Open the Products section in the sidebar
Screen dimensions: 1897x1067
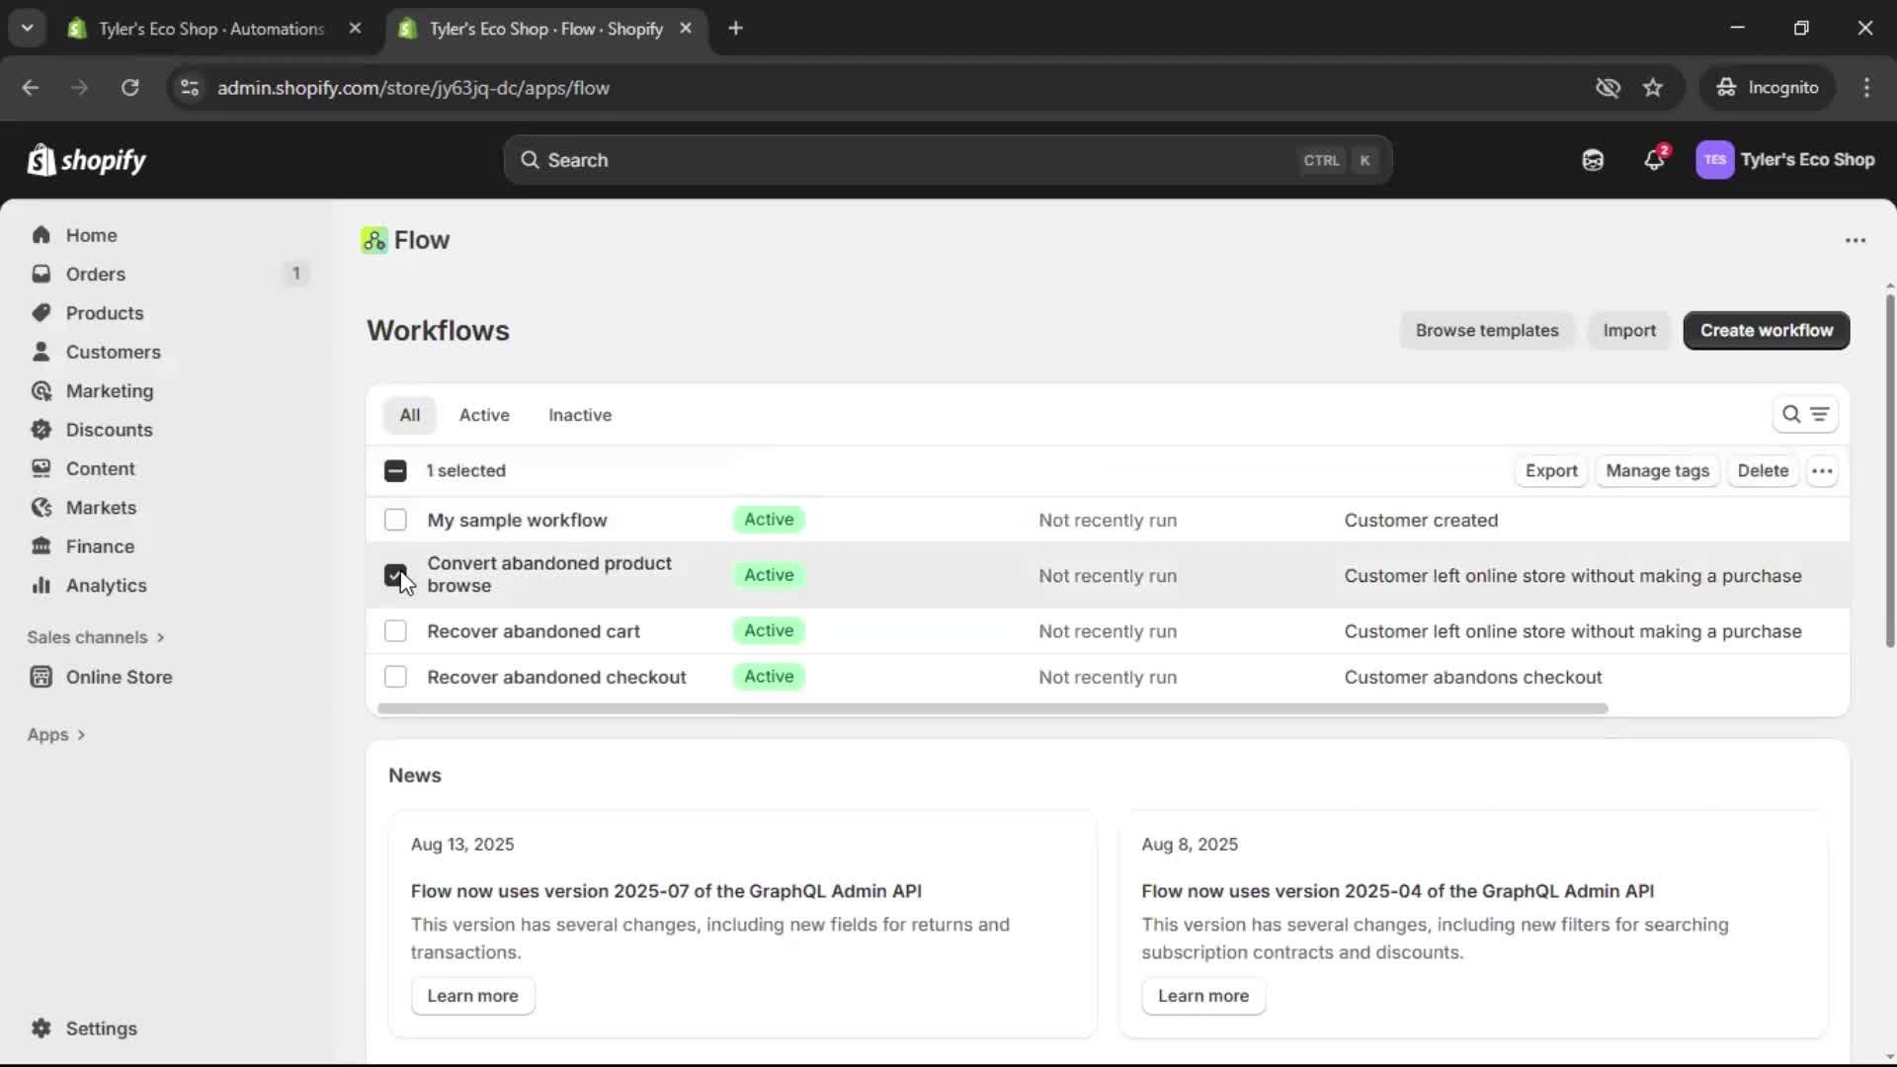[105, 312]
